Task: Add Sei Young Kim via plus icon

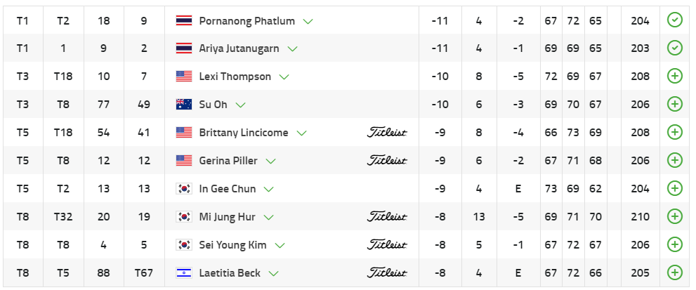Action: 674,244
